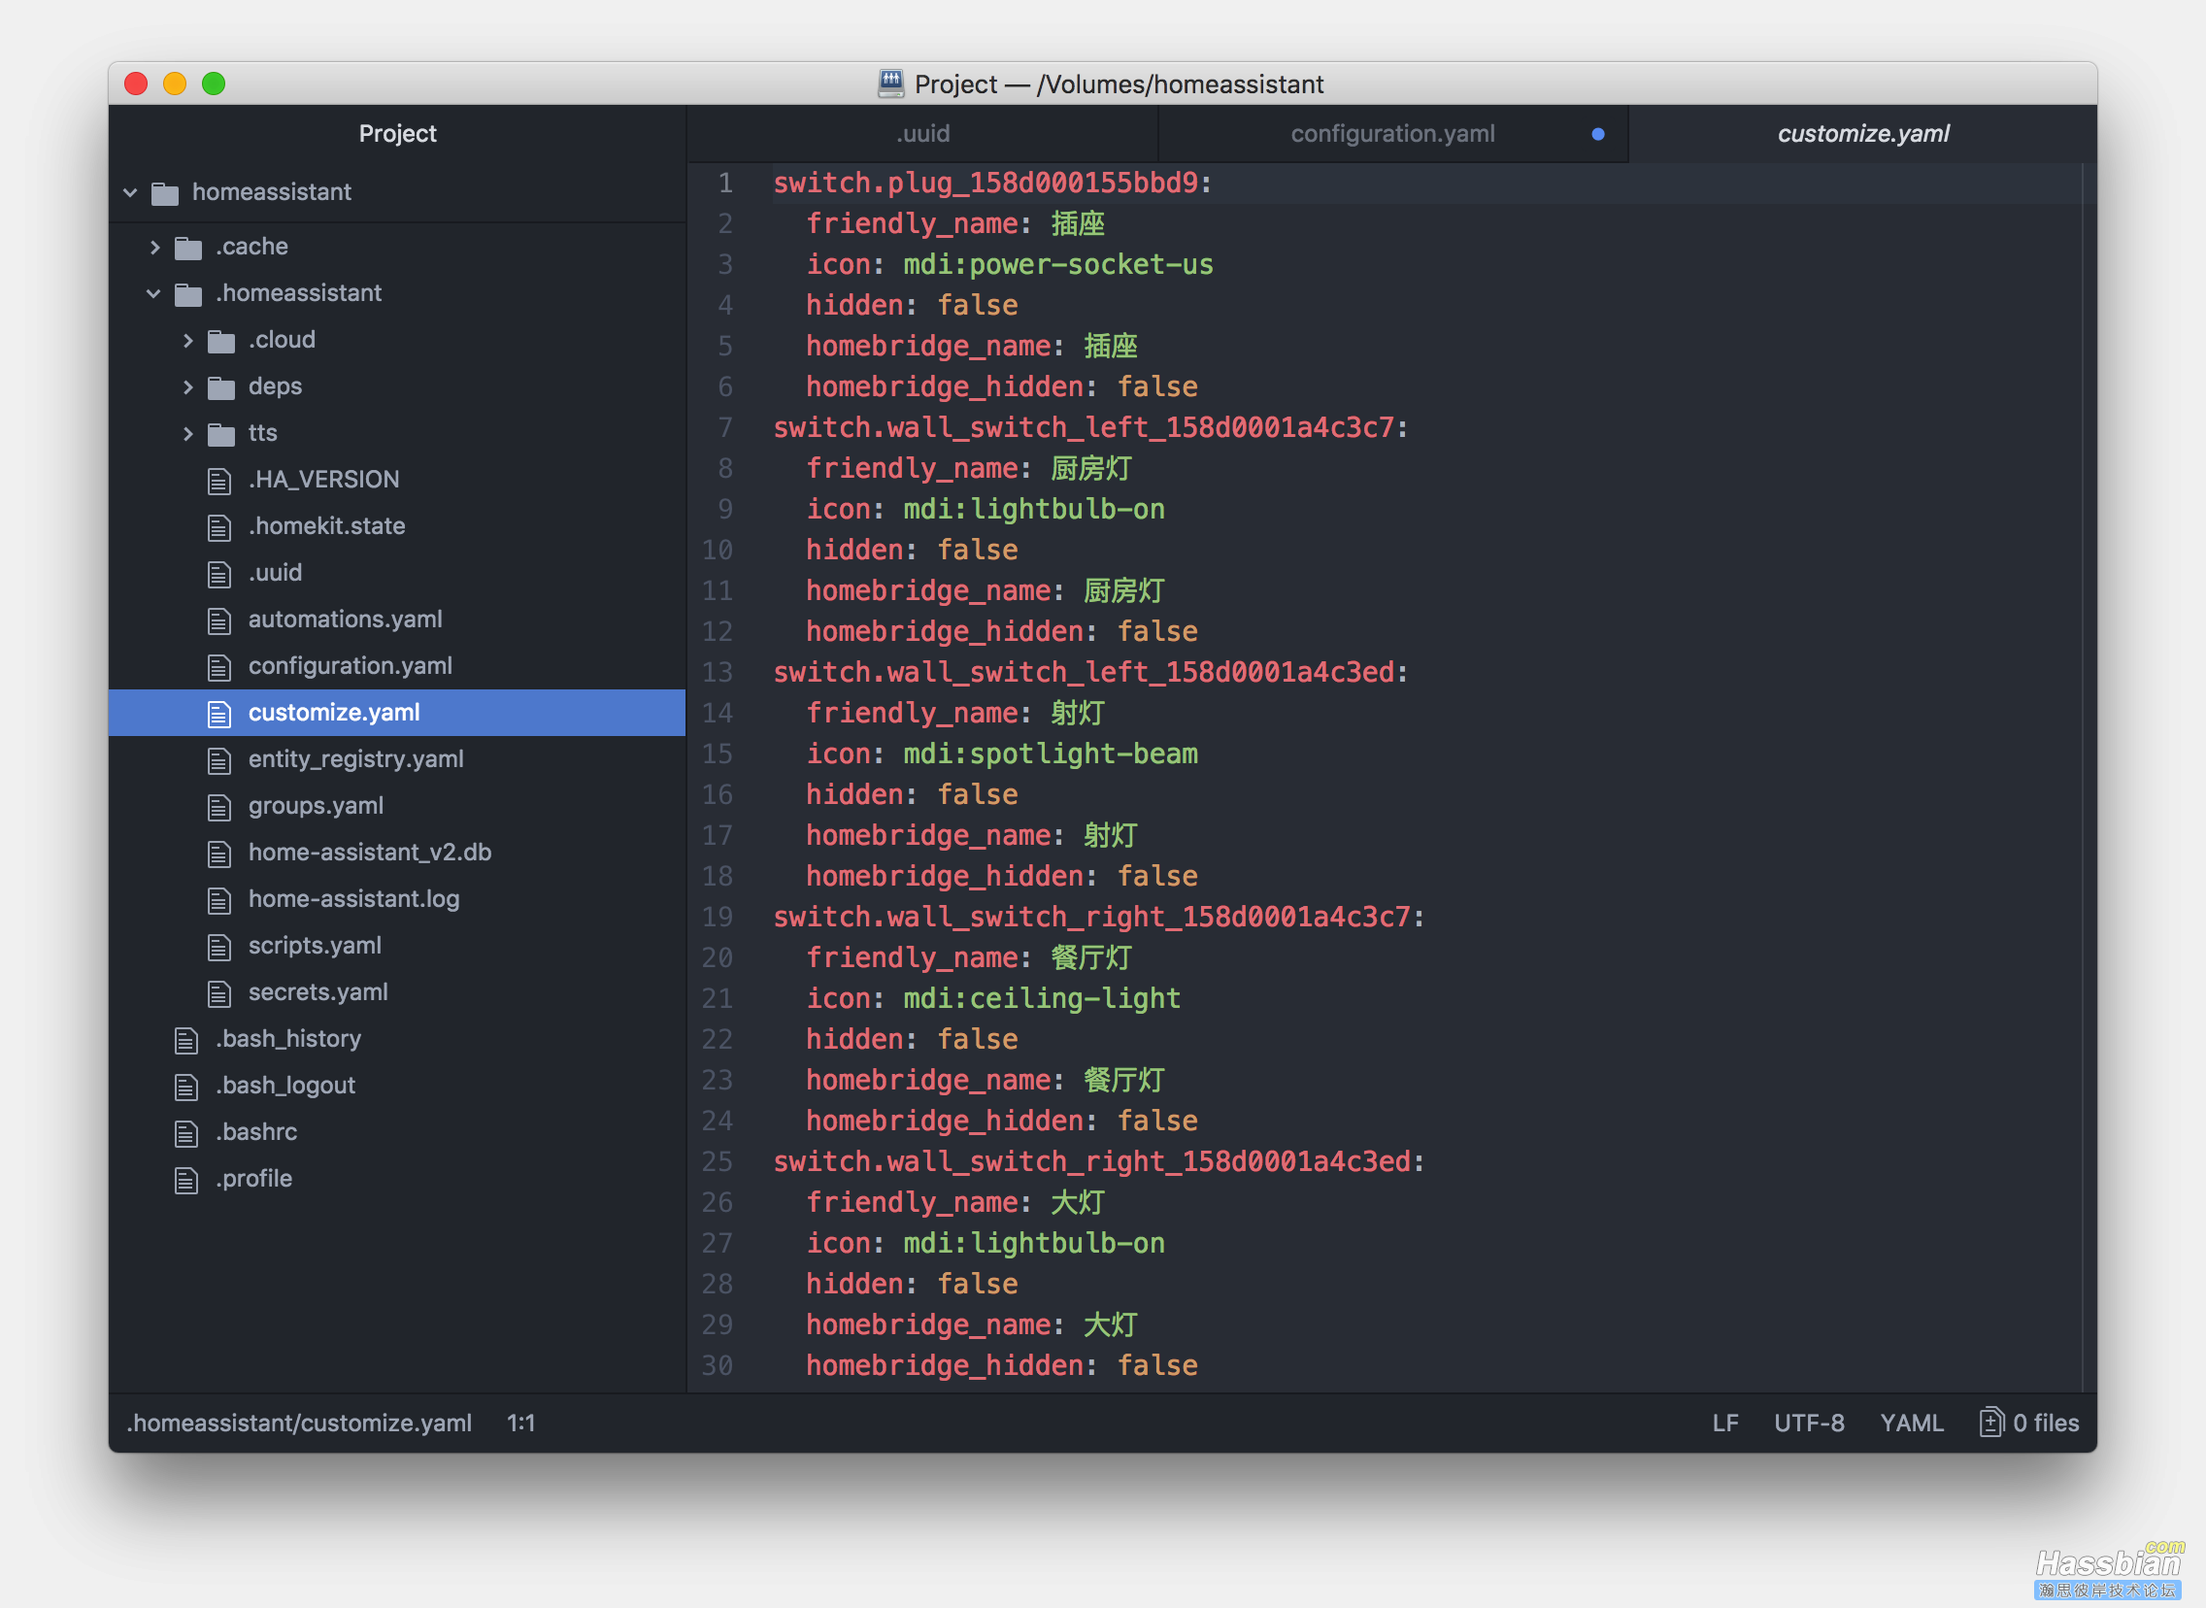The height and width of the screenshot is (1608, 2206).
Task: Click the .cloud folder icon
Action: pos(221,341)
